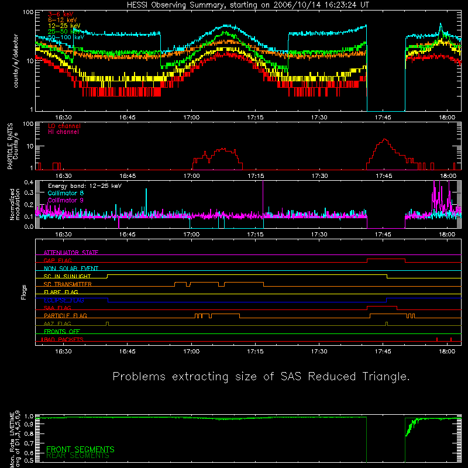The width and height of the screenshot is (468, 468).
Task: Click the SAS Reduced Triangle error message
Action: pyautogui.click(x=261, y=377)
